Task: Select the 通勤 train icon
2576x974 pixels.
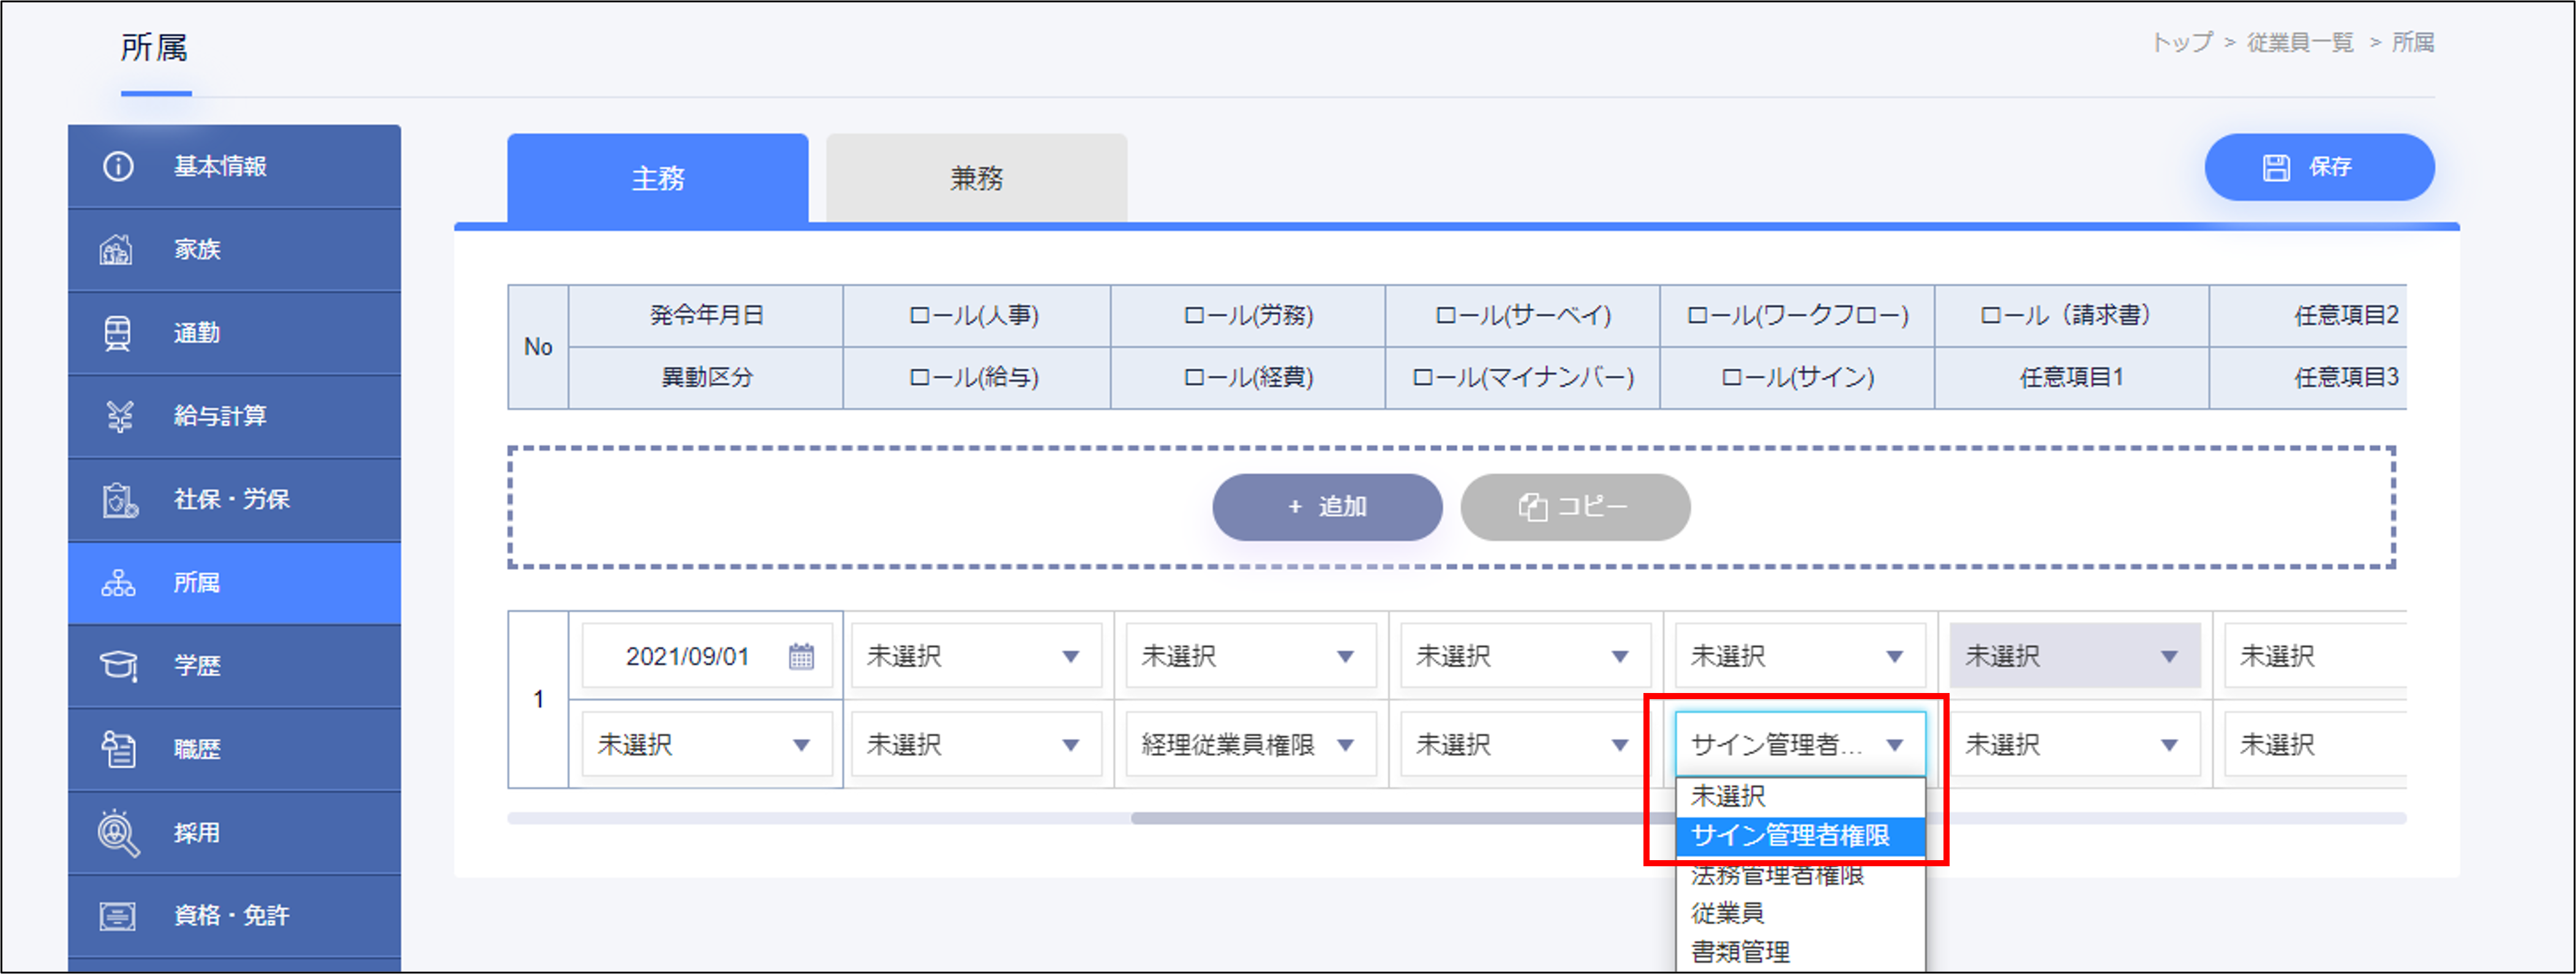Action: (117, 333)
